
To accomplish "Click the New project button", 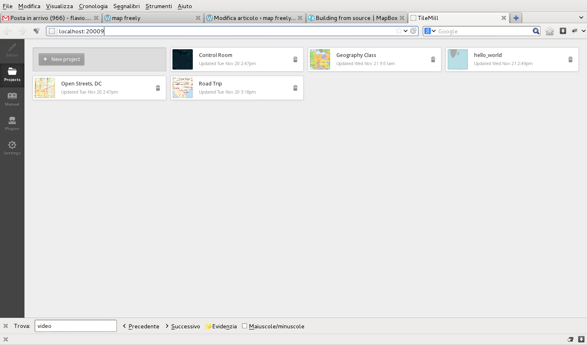I will [x=62, y=59].
